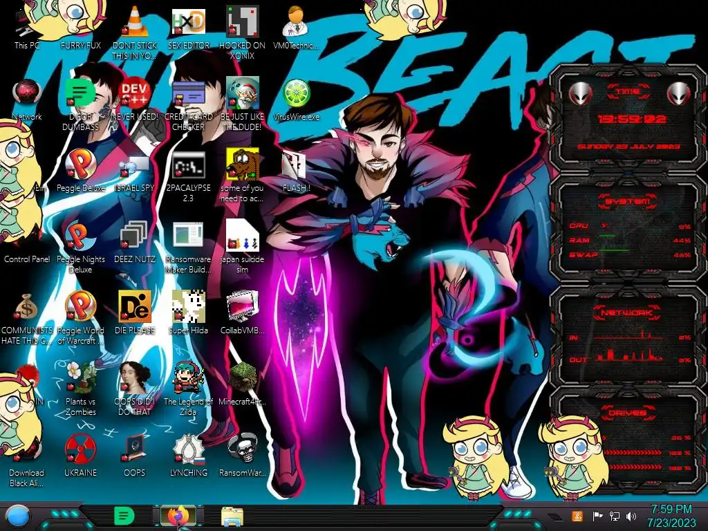Click the Start orb button

click(19, 516)
